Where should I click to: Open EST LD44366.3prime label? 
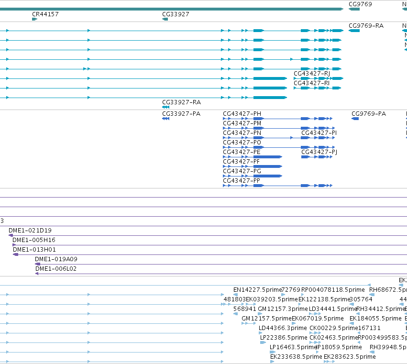pyautogui.click(x=283, y=328)
